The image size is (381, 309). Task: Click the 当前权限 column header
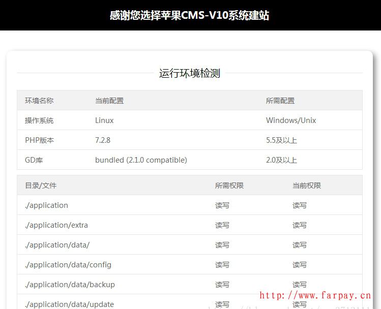tap(307, 186)
